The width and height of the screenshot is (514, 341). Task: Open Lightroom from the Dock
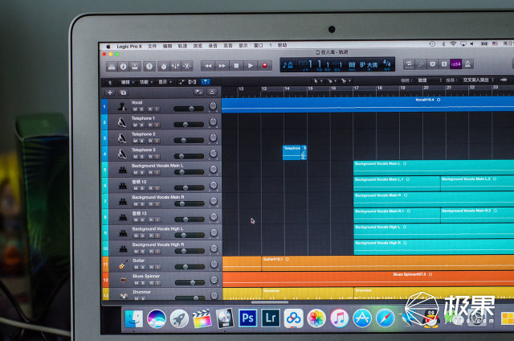click(x=271, y=318)
